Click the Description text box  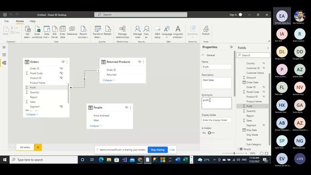tap(217, 83)
